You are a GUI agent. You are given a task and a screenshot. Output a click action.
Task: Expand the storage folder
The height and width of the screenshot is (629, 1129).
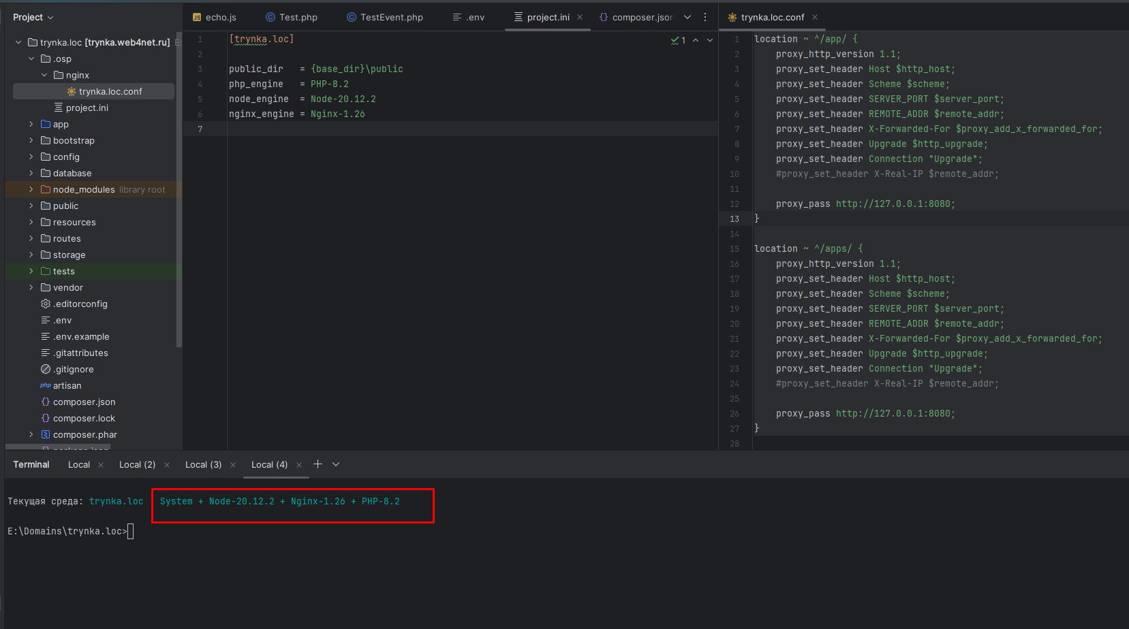[x=31, y=255]
